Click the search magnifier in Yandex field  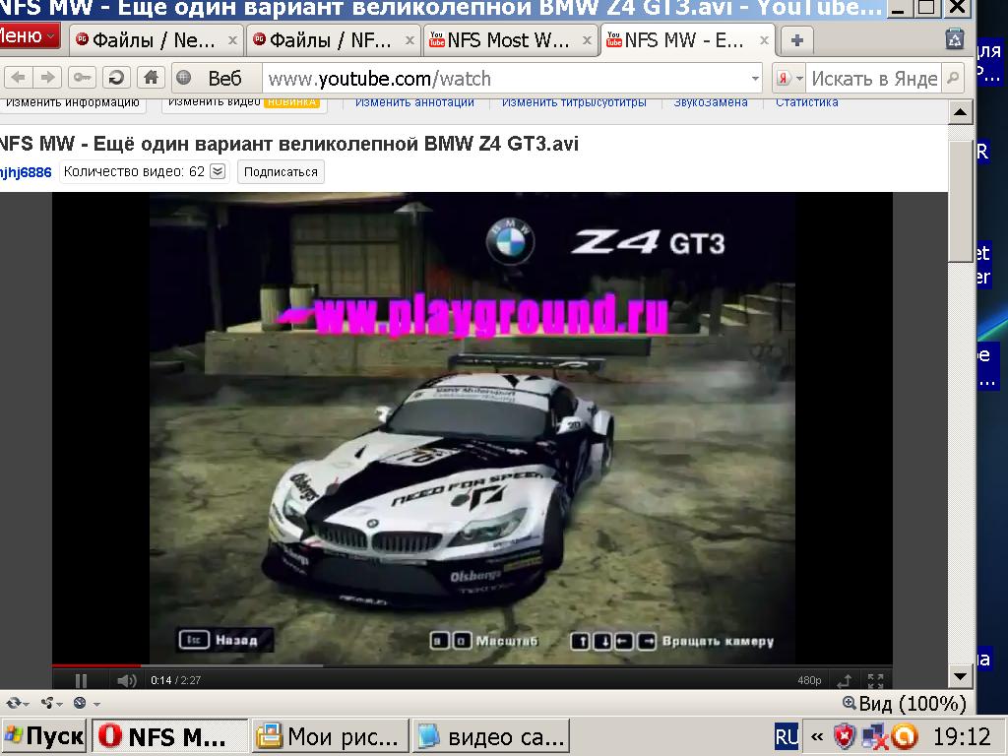click(x=952, y=78)
